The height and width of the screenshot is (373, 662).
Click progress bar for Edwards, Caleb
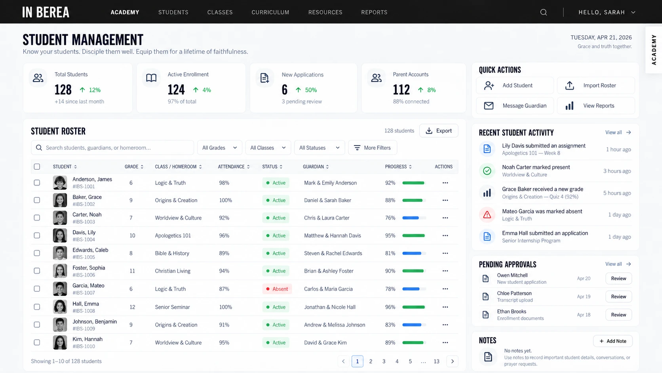(x=414, y=253)
